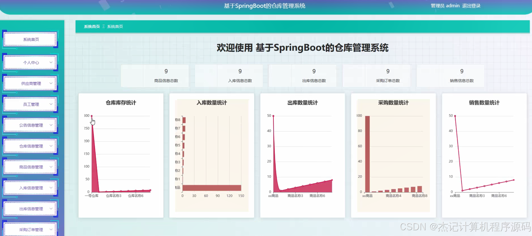
Task: Click the first 系统首页 breadcrumb link
Action: (92, 27)
